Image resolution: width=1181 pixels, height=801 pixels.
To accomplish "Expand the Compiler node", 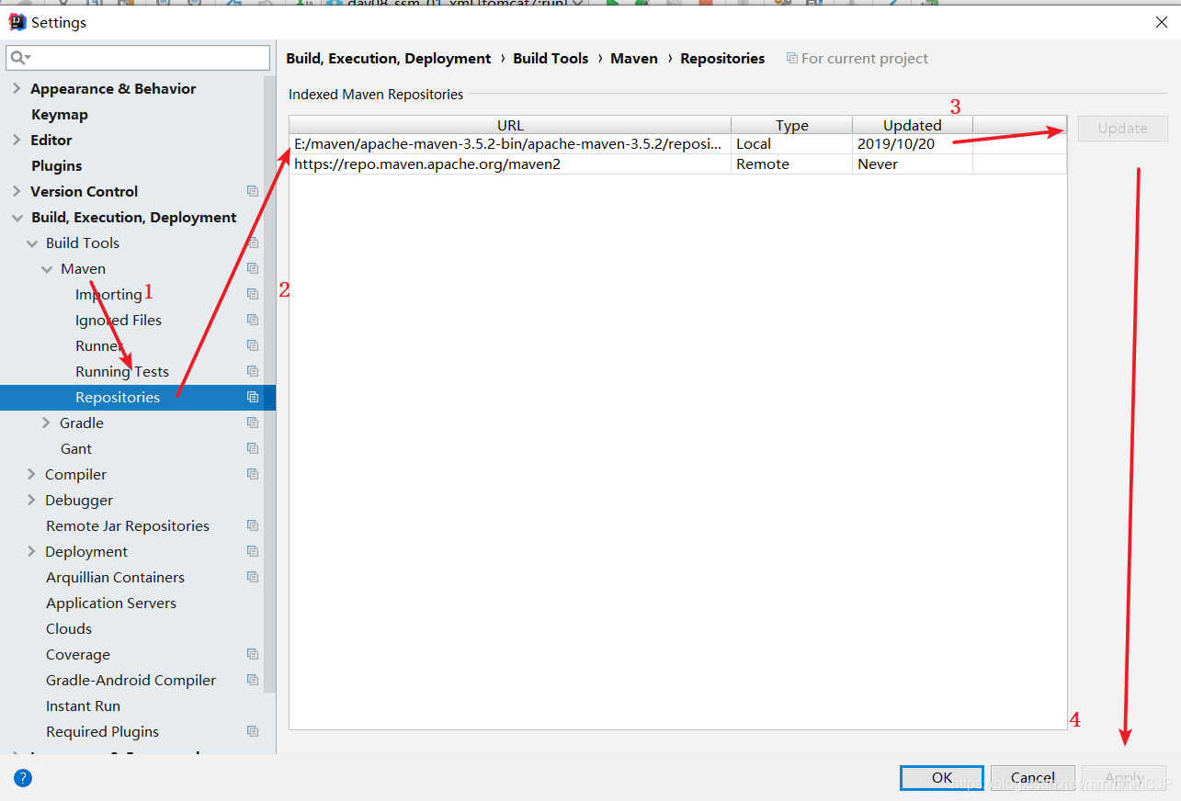I will 32,474.
